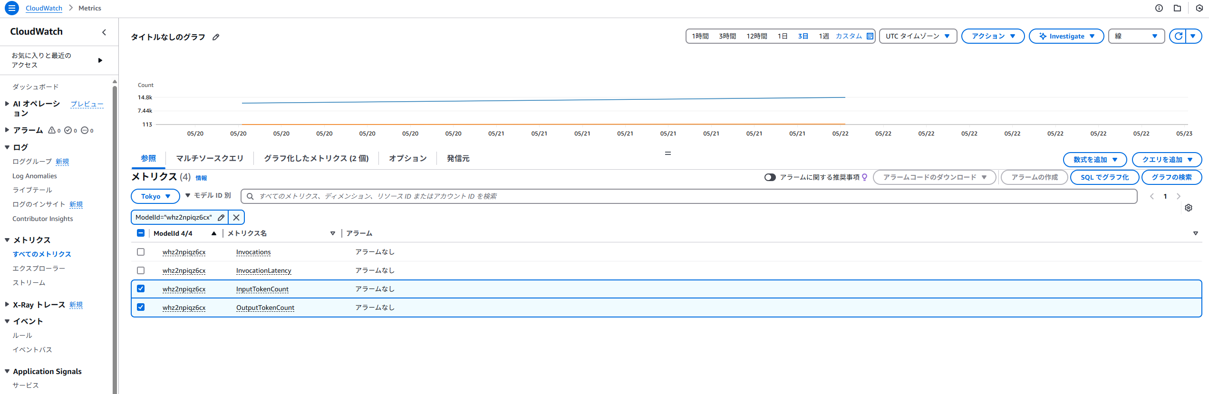Open the アクション dropdown menu
Image resolution: width=1209 pixels, height=394 pixels.
pyautogui.click(x=993, y=36)
